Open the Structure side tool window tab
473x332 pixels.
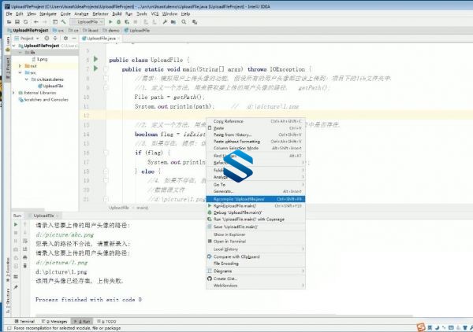point(8,301)
